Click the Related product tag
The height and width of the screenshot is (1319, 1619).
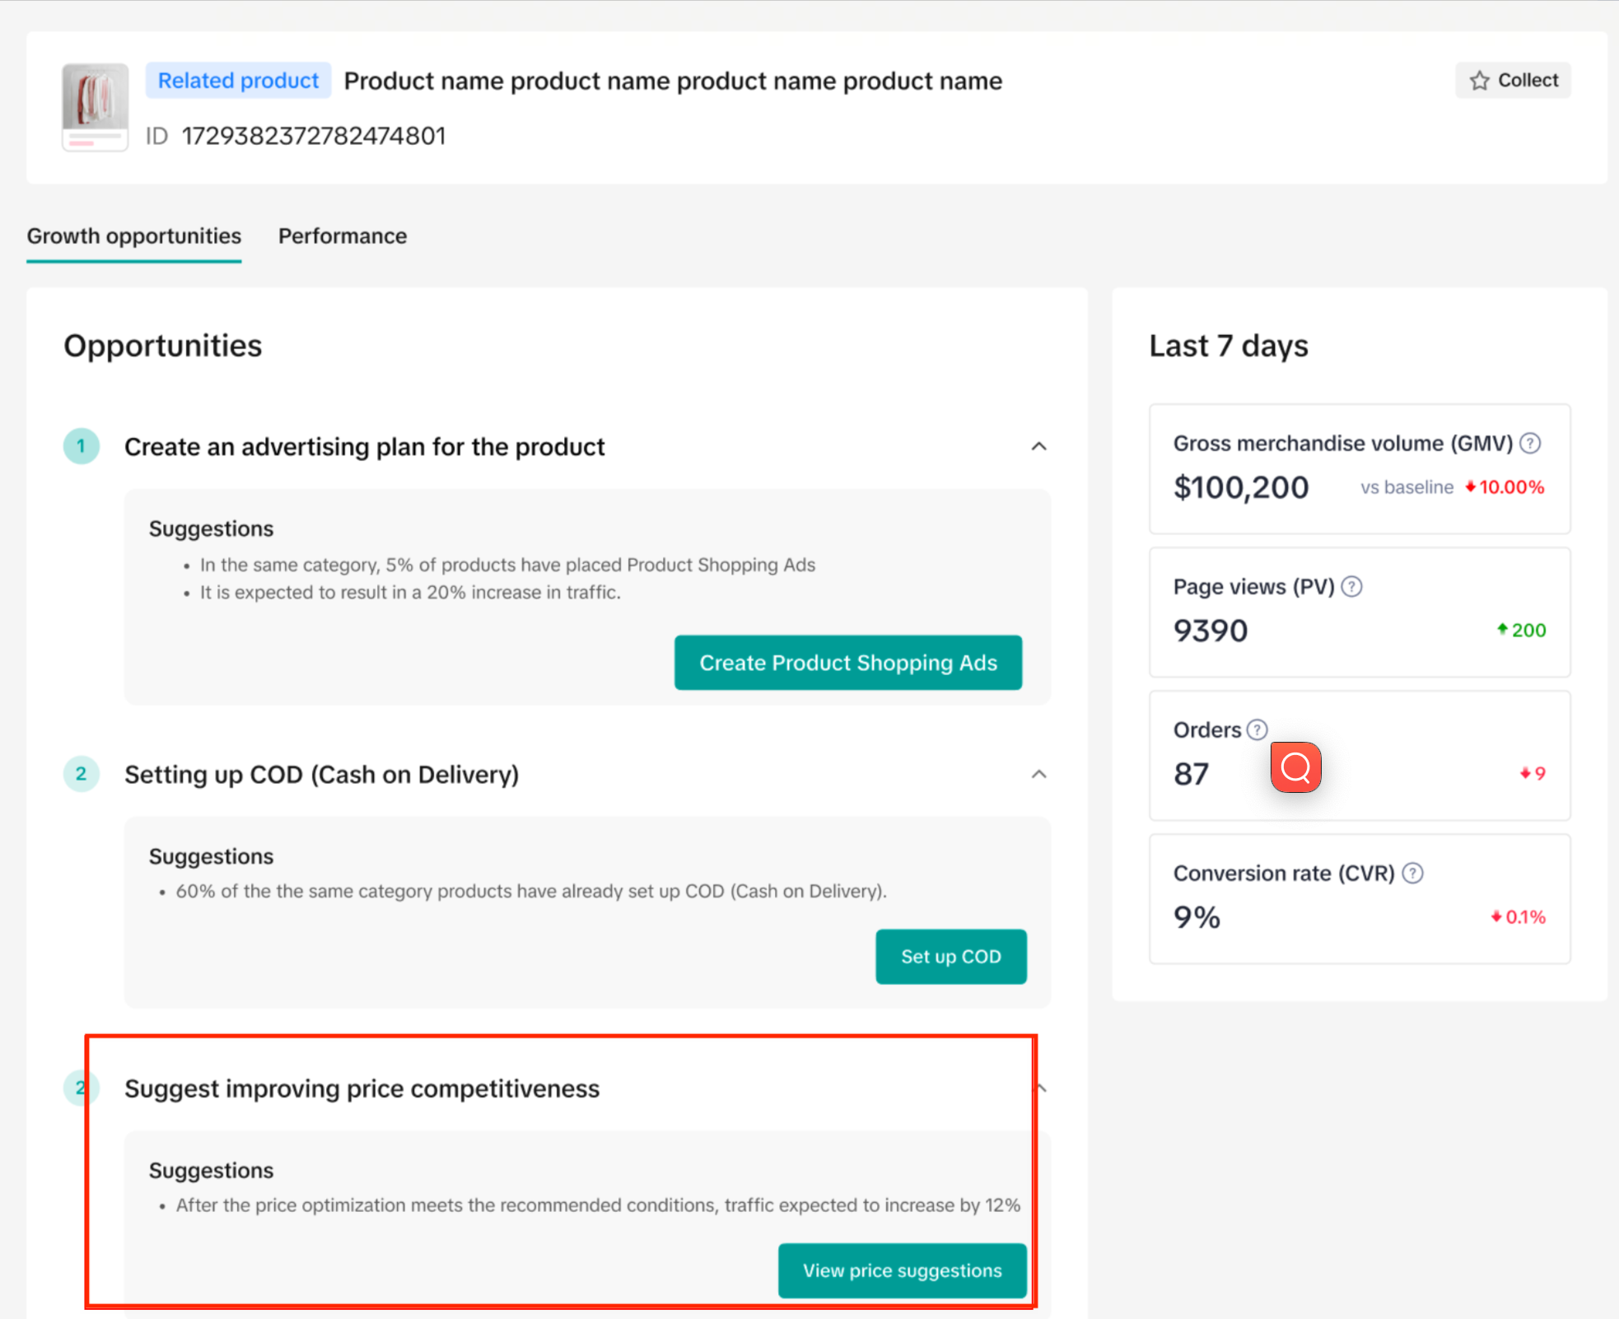coord(238,81)
